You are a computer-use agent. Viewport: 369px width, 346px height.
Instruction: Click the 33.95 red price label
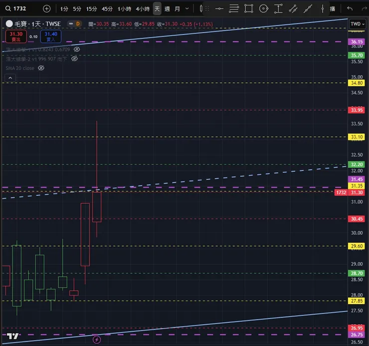click(x=357, y=110)
